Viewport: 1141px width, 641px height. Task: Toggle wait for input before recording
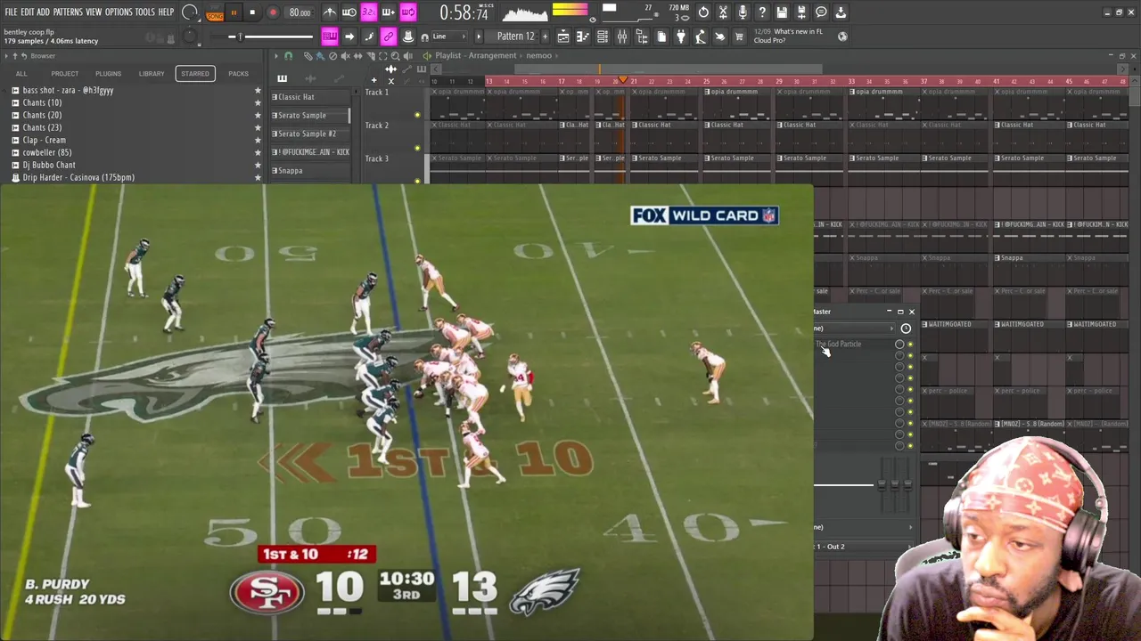[x=349, y=12]
